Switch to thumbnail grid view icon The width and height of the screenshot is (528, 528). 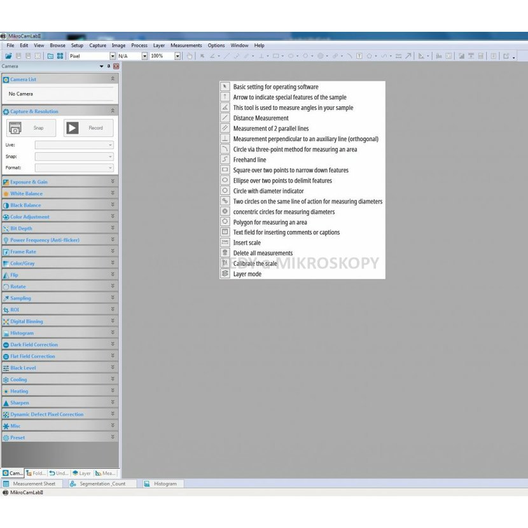point(60,56)
